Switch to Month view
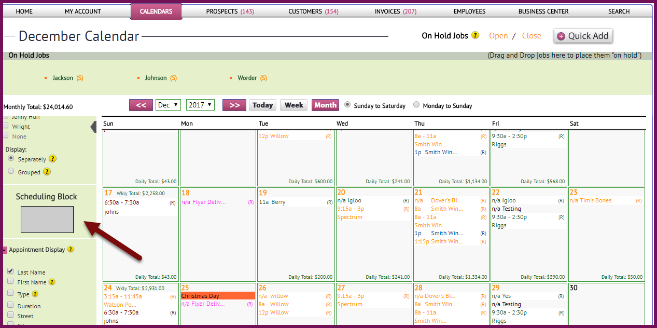This screenshot has height=328, width=657. click(x=325, y=105)
